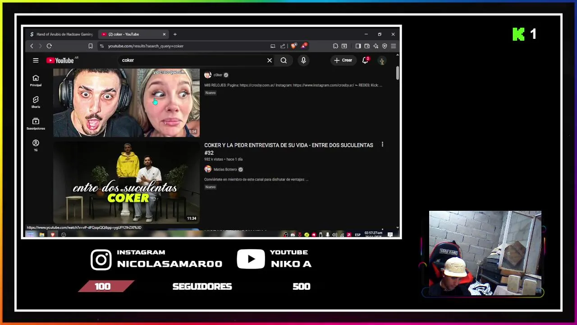This screenshot has height=325, width=577.
Task: Toggle the browser sidebar panel icon
Action: point(358,46)
